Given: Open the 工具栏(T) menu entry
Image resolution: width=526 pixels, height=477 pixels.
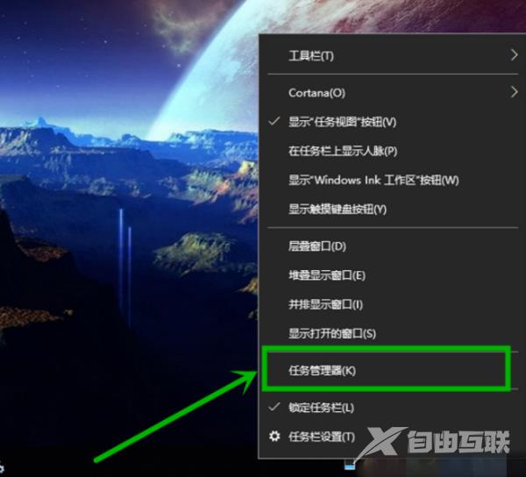Looking at the screenshot, I should [x=388, y=55].
